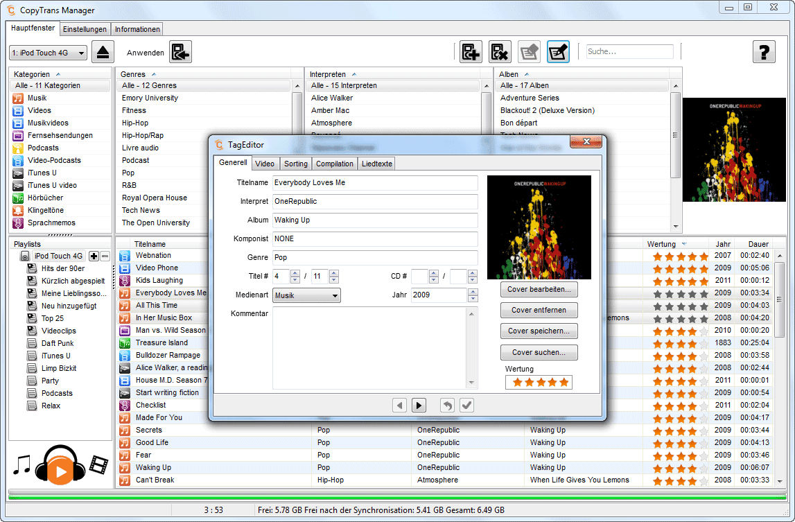
Task: Open the Medienart dropdown
Action: pyautogui.click(x=307, y=295)
